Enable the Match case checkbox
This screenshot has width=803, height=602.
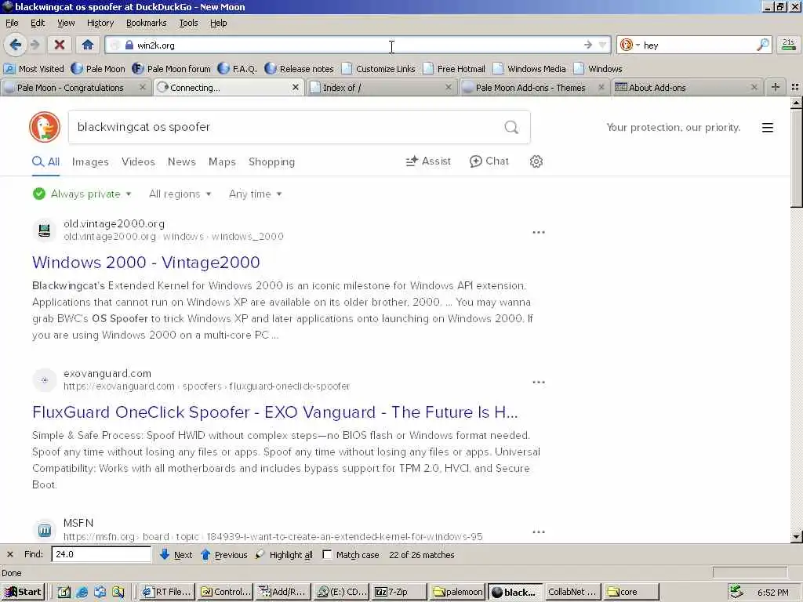pyautogui.click(x=327, y=554)
